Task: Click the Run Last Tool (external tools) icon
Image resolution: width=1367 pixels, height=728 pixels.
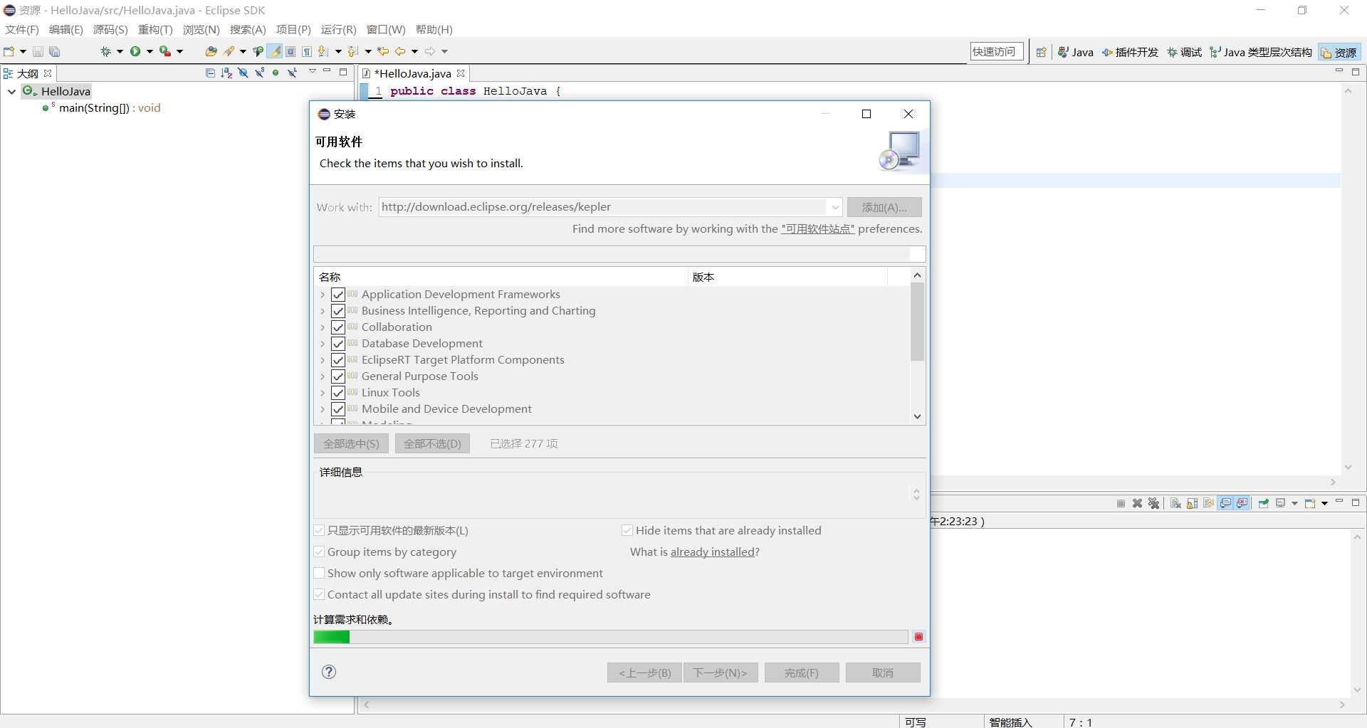Action: click(x=164, y=51)
